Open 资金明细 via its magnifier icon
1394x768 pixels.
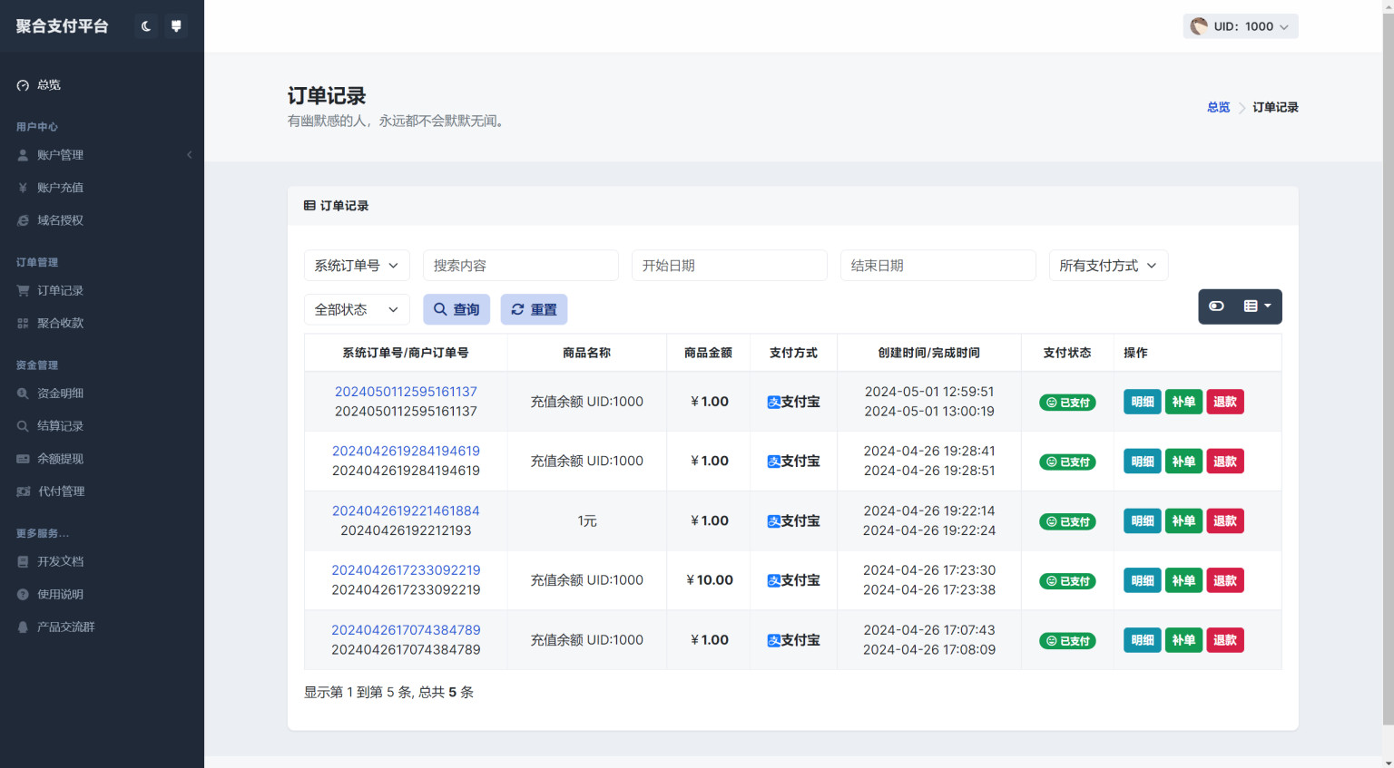click(x=25, y=393)
